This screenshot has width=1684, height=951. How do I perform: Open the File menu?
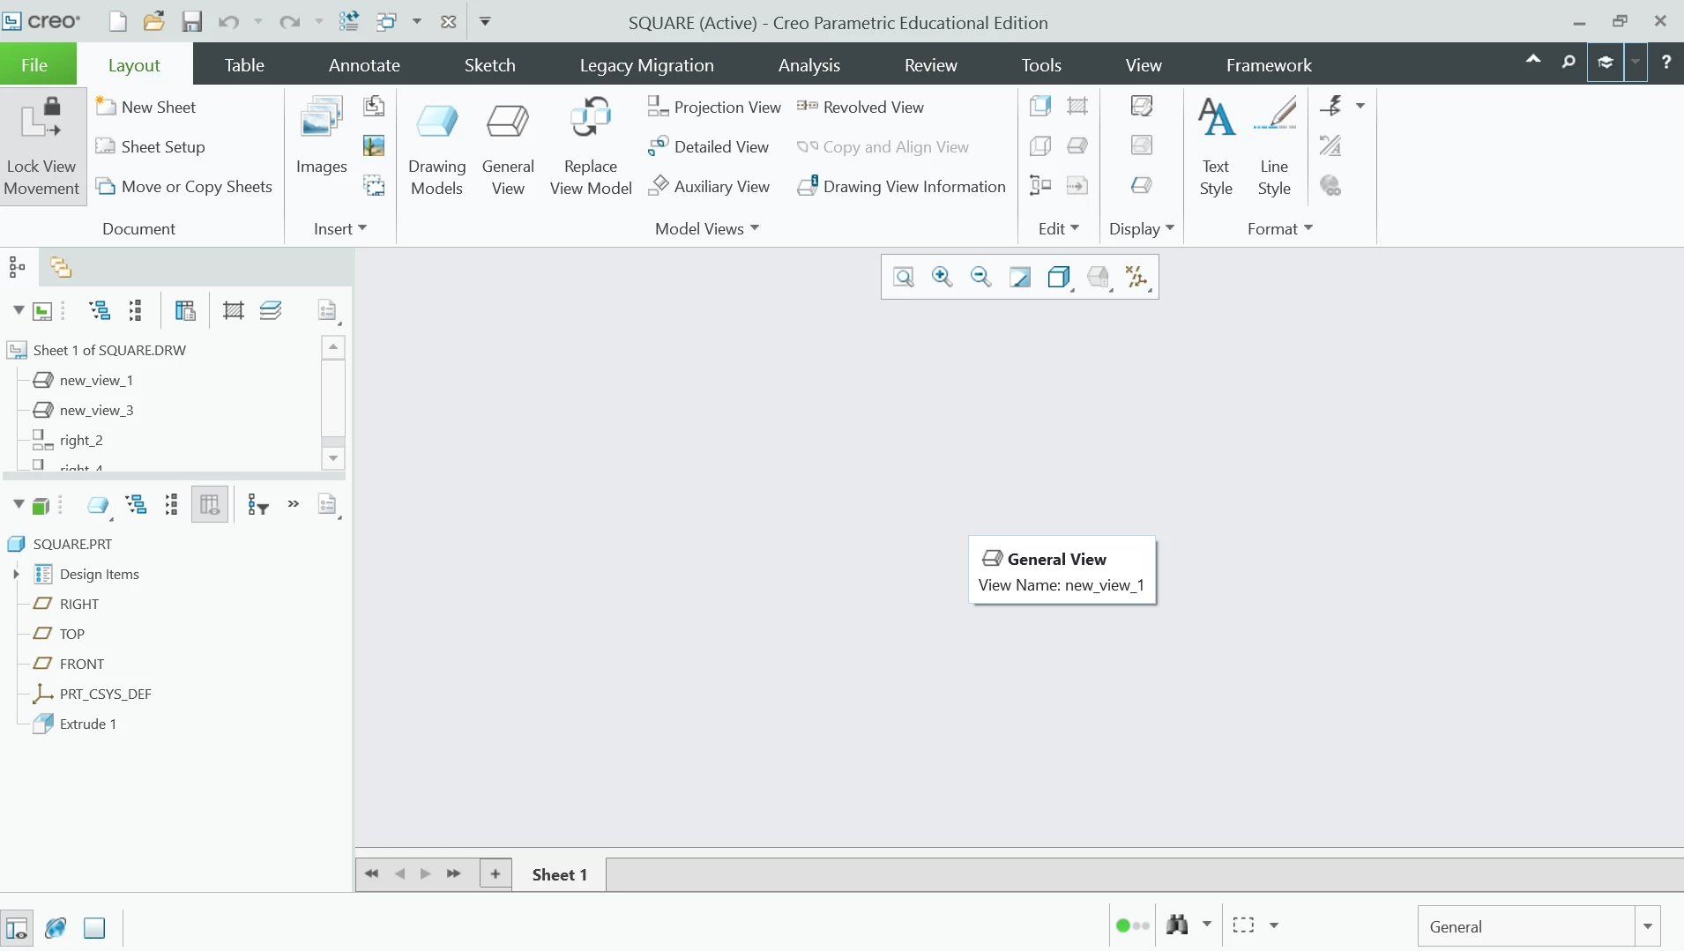click(34, 64)
